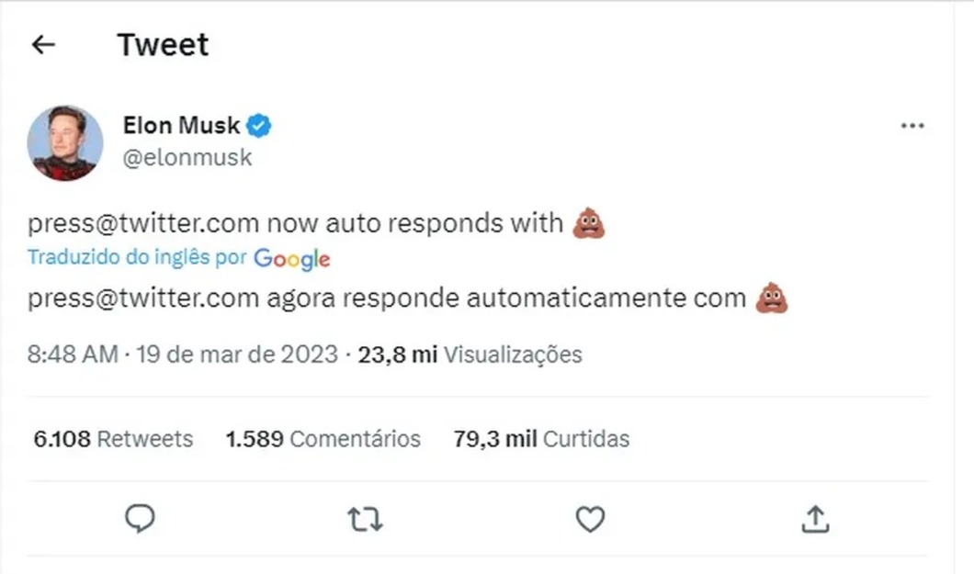Click the share upload icon
Screen dimensions: 974x574
click(815, 519)
